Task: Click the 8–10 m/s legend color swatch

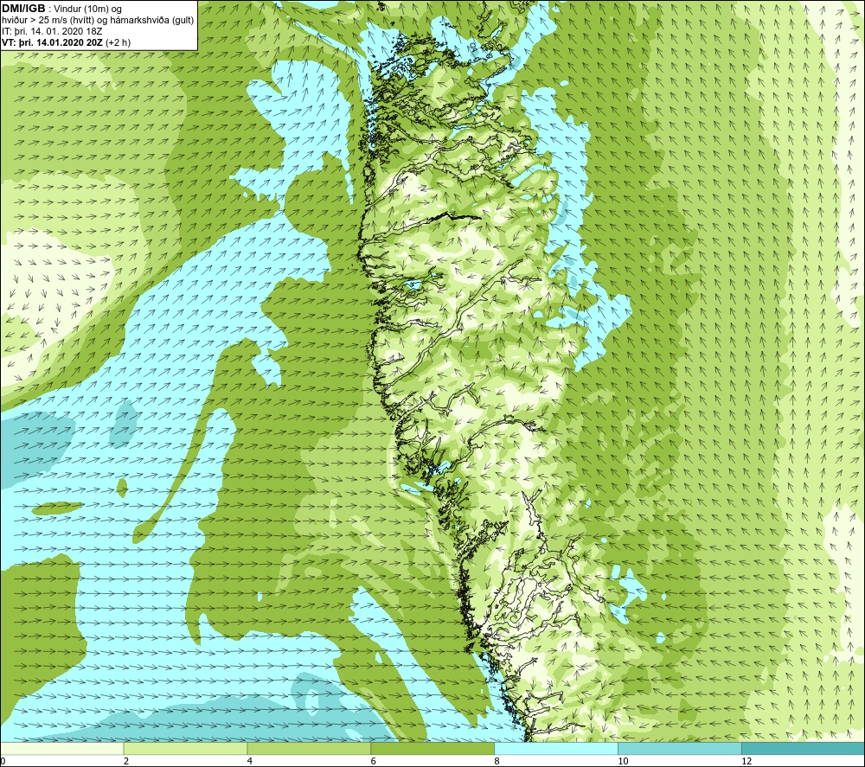Action: (x=556, y=748)
